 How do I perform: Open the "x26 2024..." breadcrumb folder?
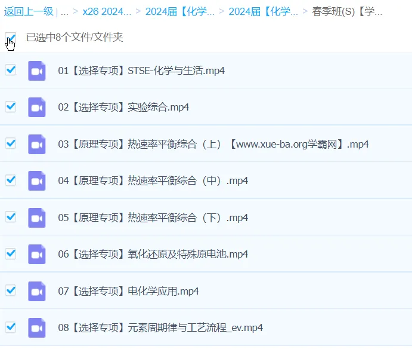(106, 11)
